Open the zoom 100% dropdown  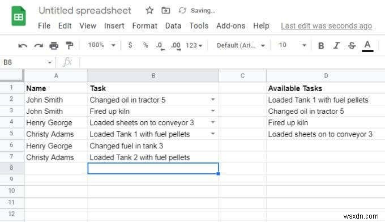click(x=102, y=45)
